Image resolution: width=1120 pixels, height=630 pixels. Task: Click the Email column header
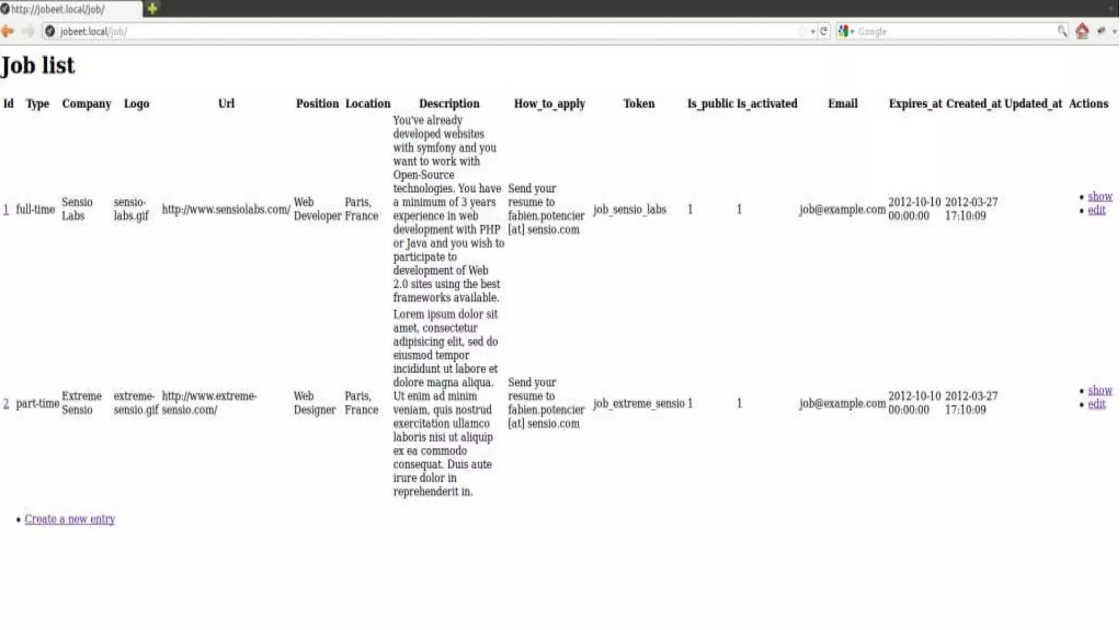point(842,103)
